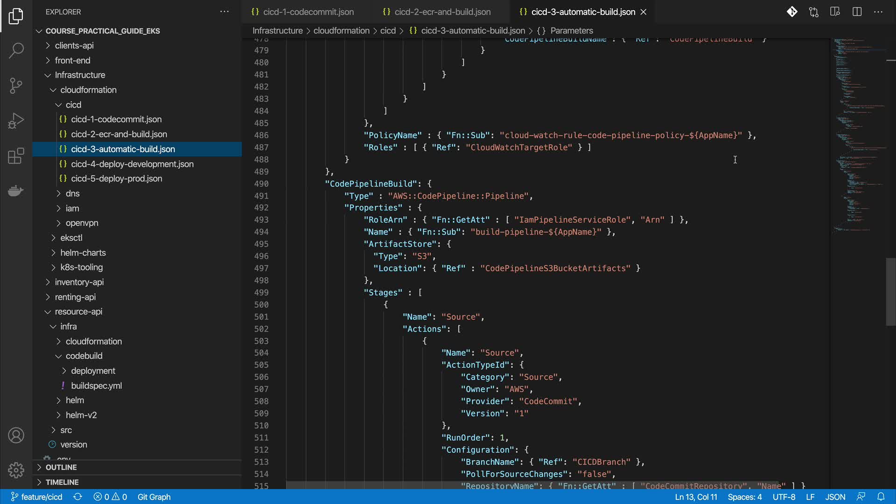Switch to cicd-2-ecr-and-build.json tab

(442, 12)
